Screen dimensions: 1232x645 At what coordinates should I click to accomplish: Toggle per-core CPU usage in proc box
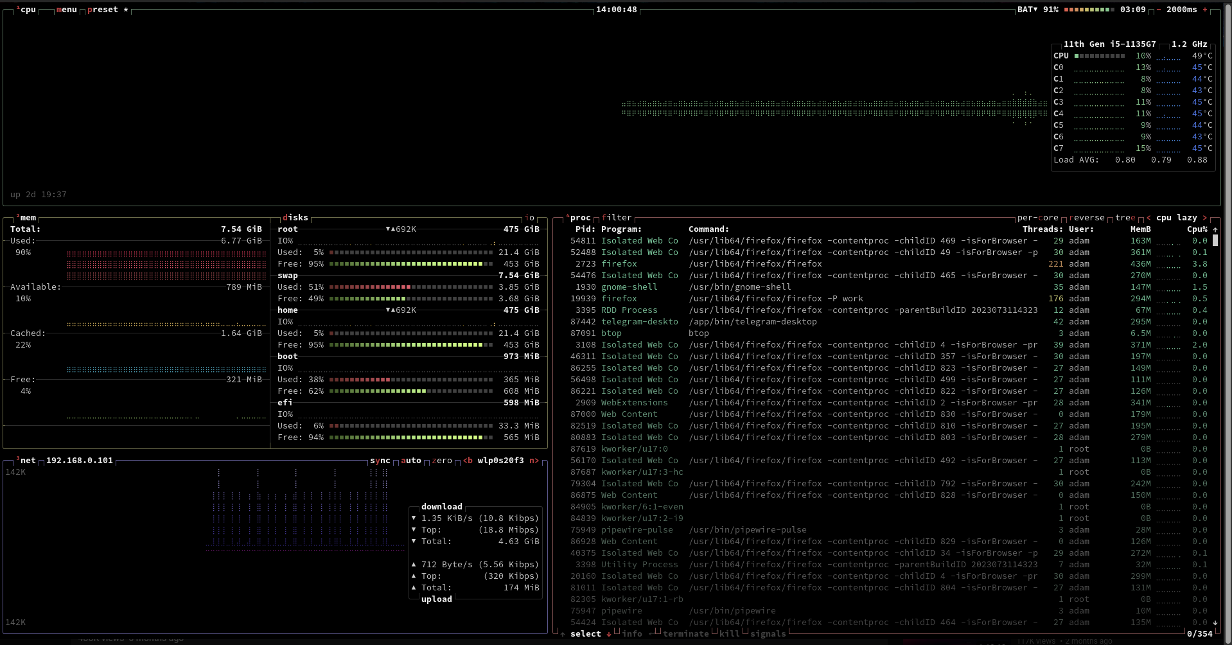[x=1037, y=218]
